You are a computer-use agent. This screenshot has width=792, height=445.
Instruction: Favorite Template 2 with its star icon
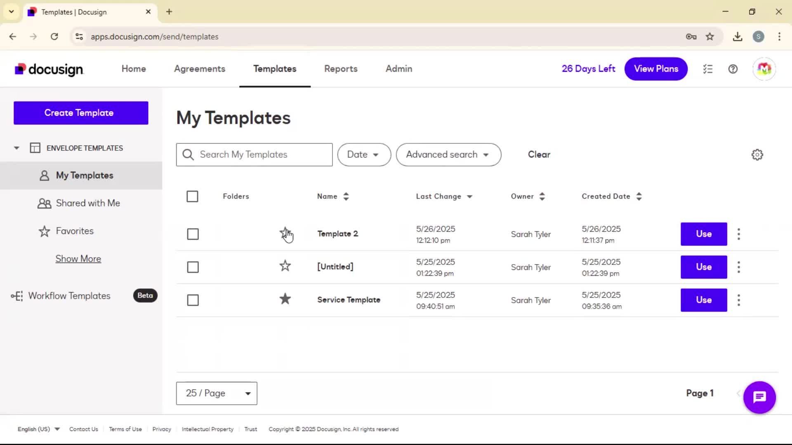pos(285,233)
